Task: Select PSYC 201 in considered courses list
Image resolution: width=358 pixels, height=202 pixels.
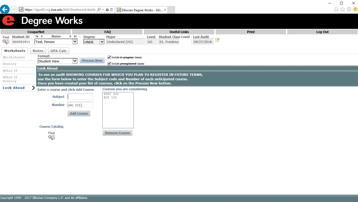Action: click(x=111, y=94)
